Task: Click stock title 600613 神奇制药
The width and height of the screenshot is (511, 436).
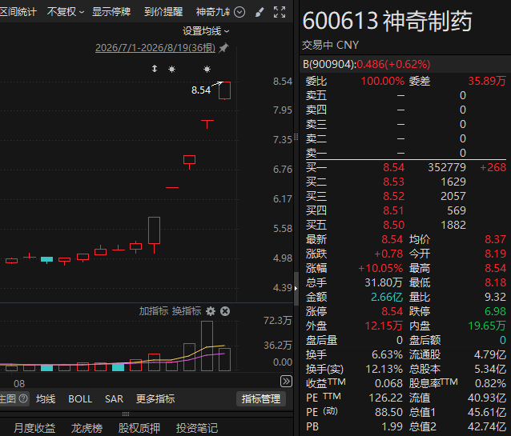Action: [x=387, y=21]
